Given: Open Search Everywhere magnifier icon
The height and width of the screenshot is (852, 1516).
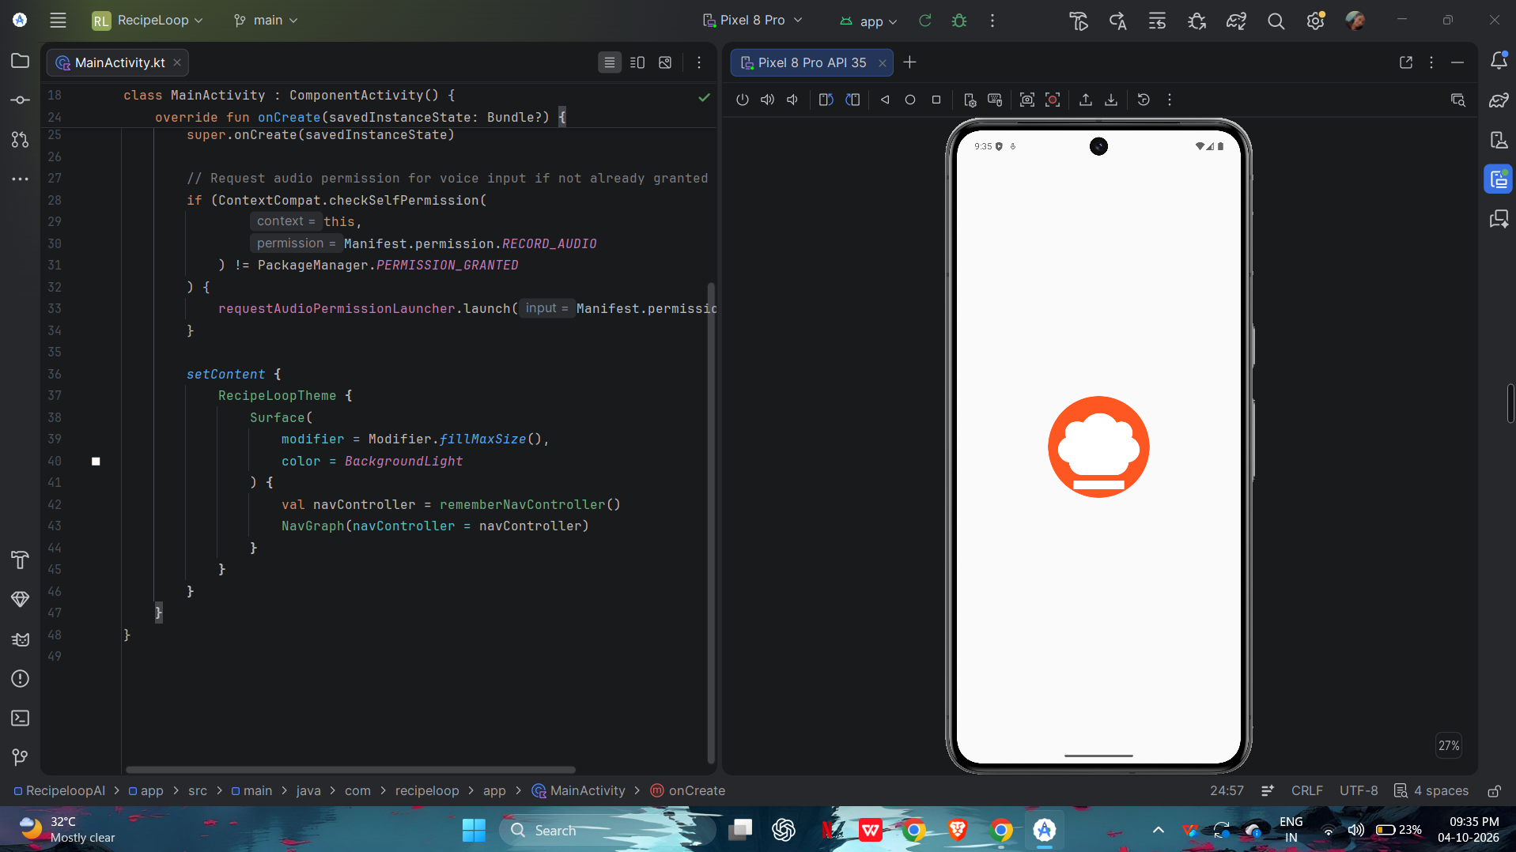Looking at the screenshot, I should click(1276, 21).
